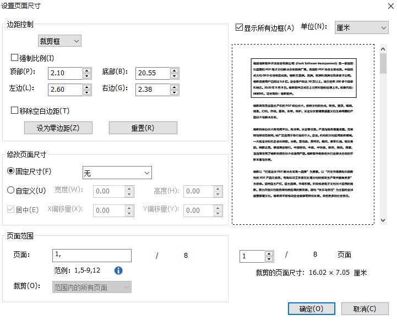Toggle 显示所有边框(A) checkbox
Screen dimensions: 397x321
pos(239,27)
